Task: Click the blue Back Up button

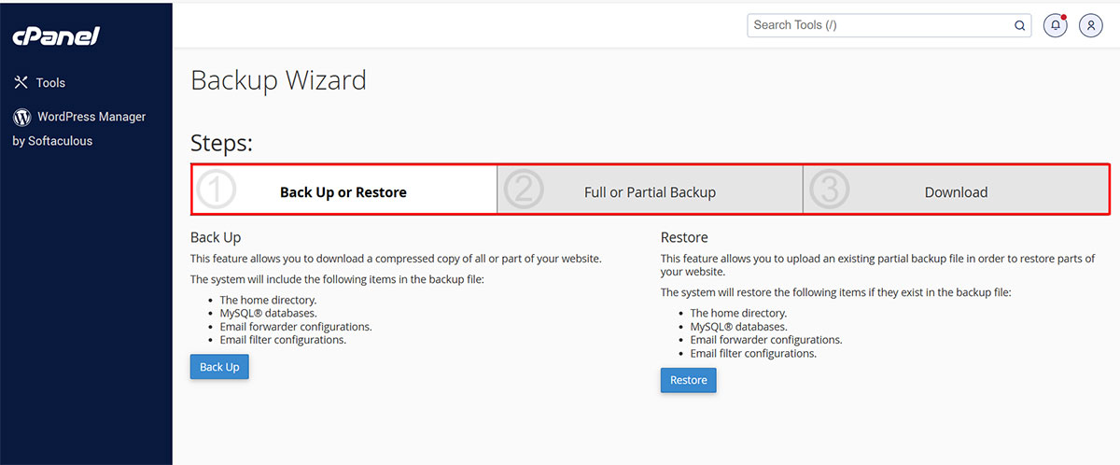Action: [x=219, y=367]
